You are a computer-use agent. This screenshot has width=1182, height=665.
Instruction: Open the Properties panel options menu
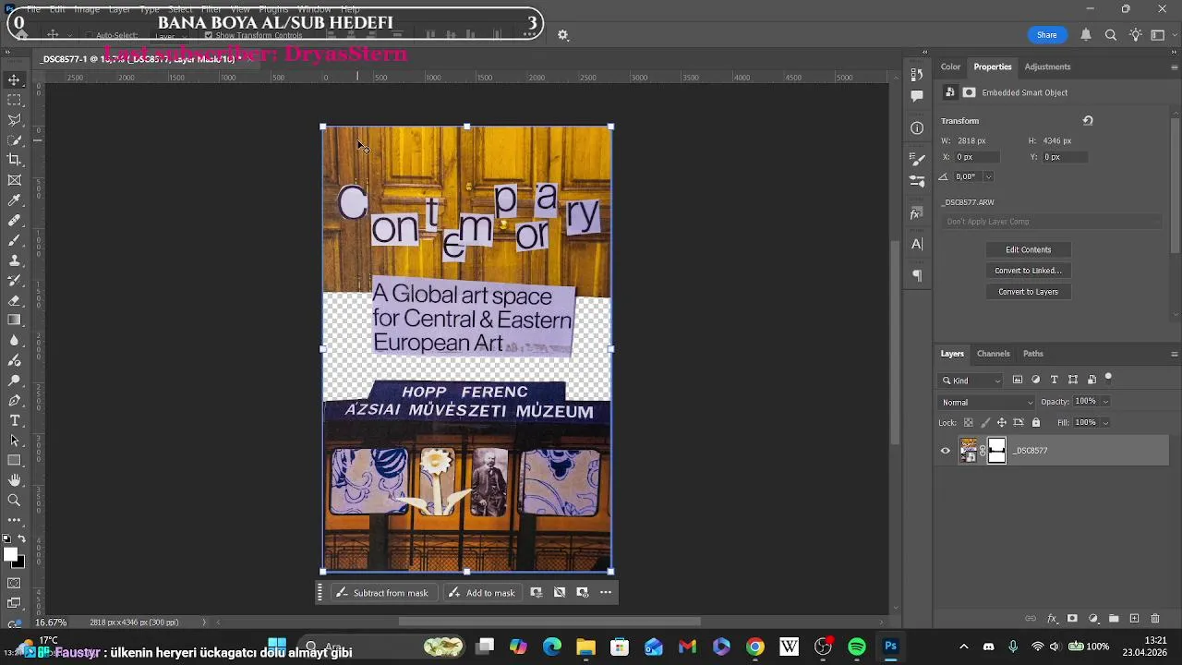pyautogui.click(x=1175, y=67)
